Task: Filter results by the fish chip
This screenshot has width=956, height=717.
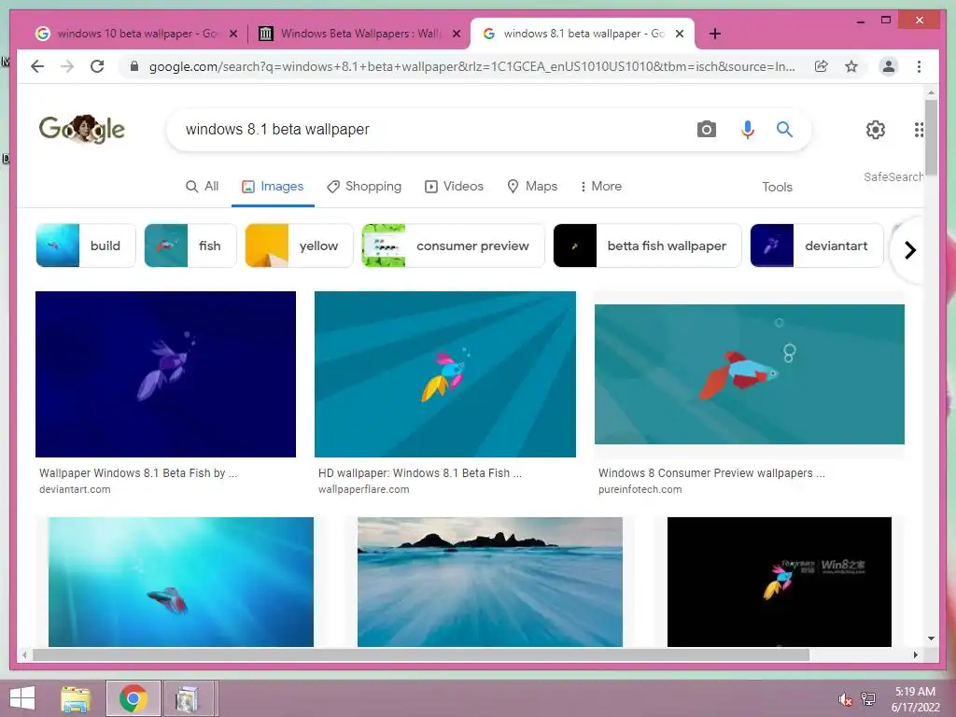Action: 190,246
